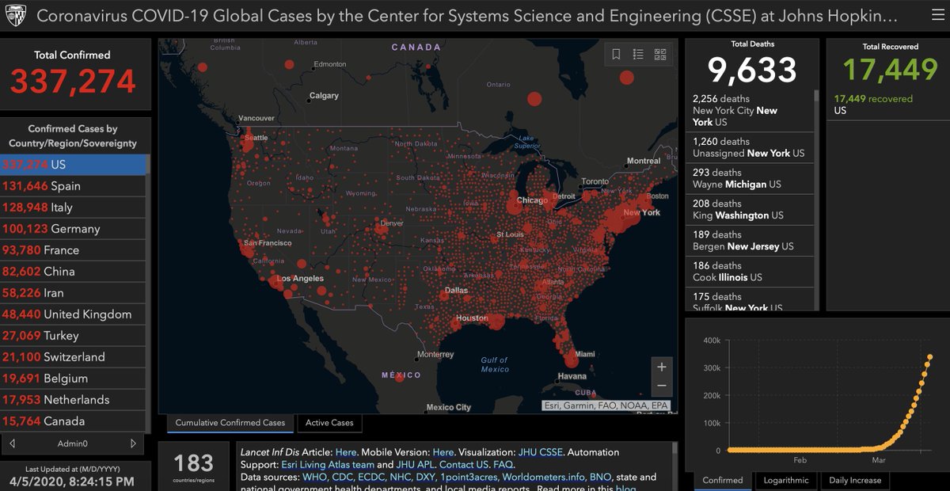Select China in the country list
The height and width of the screenshot is (491, 950).
tap(73, 272)
